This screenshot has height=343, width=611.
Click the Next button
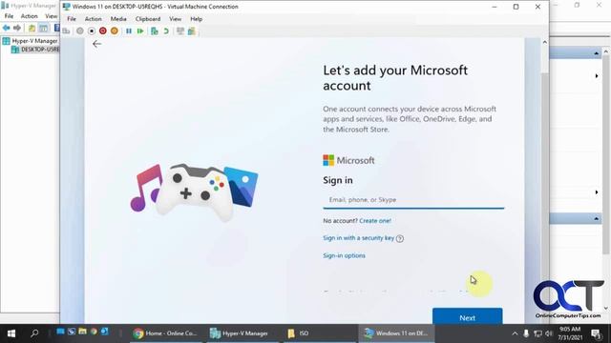click(467, 316)
